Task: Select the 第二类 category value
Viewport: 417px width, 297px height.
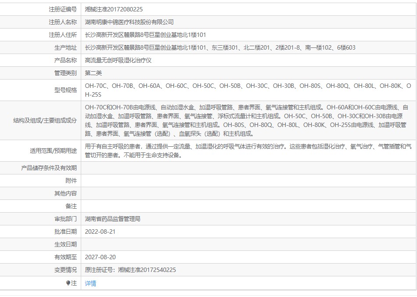Action: (x=93, y=73)
